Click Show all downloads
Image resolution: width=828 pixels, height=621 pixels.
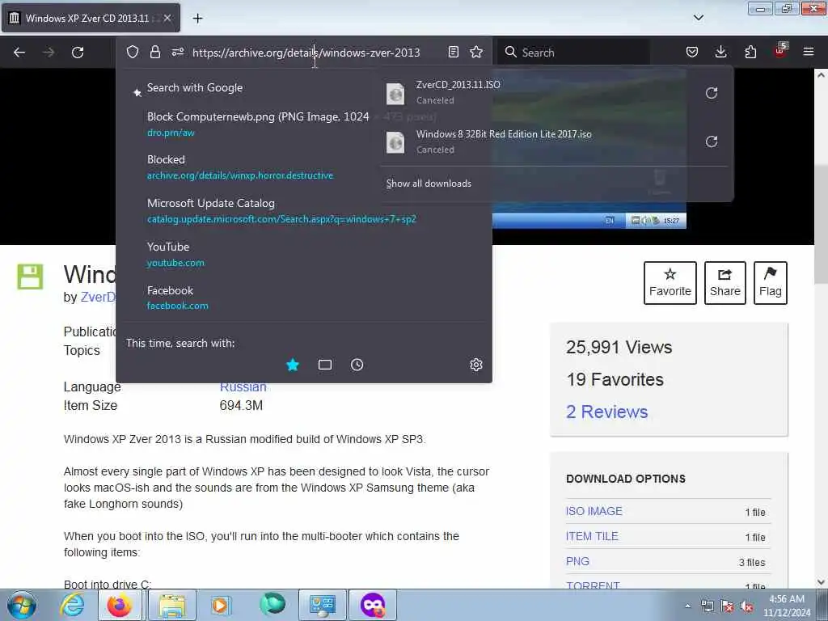pyautogui.click(x=429, y=184)
